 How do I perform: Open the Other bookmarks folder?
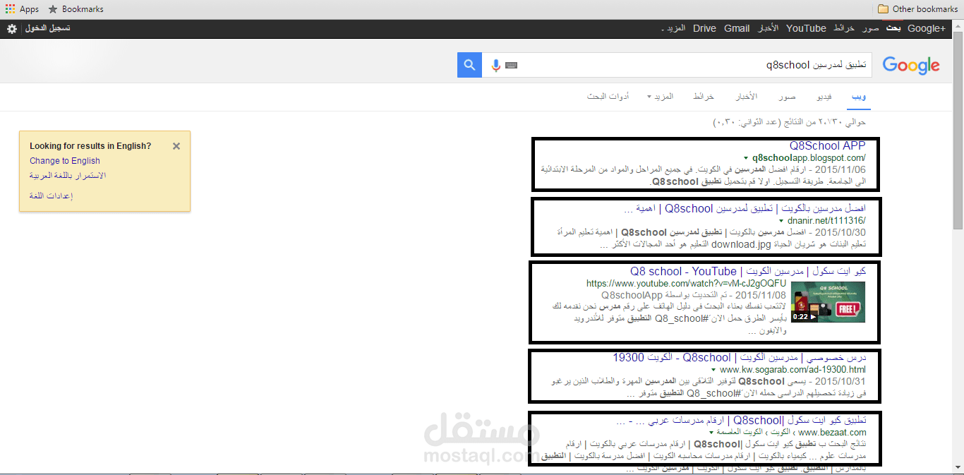(917, 9)
